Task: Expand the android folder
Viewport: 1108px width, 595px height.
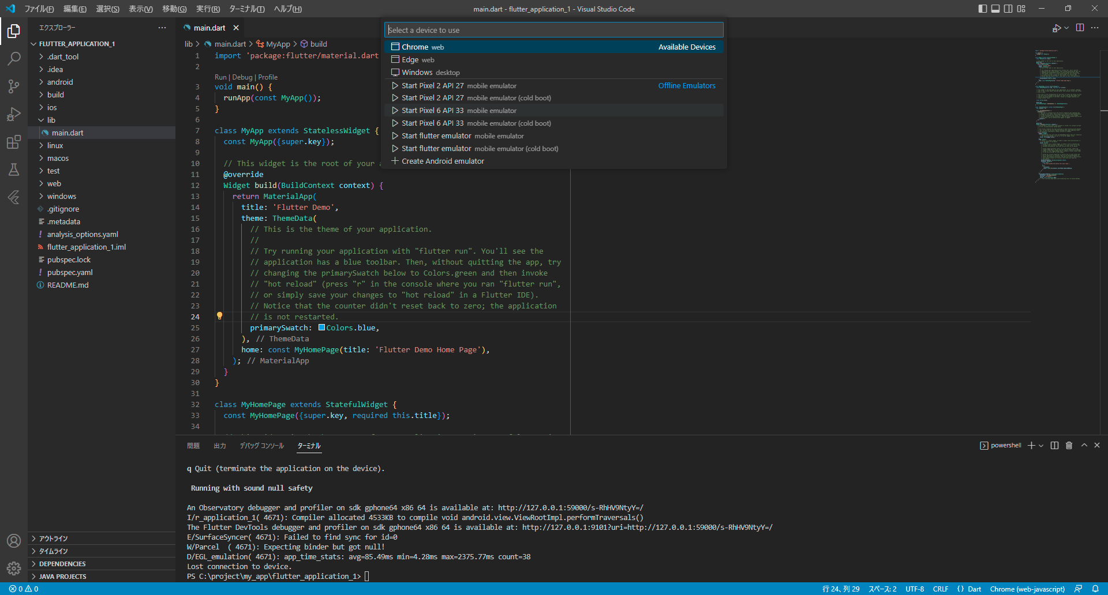Action: click(x=60, y=82)
